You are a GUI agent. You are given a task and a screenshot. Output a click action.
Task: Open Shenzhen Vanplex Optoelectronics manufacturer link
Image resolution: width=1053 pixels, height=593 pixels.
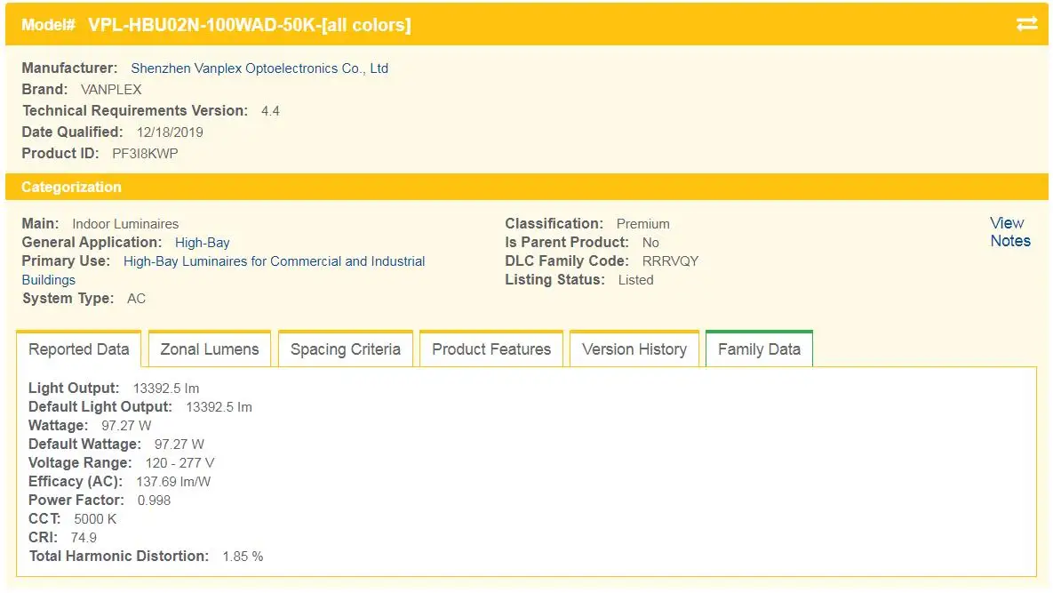259,68
